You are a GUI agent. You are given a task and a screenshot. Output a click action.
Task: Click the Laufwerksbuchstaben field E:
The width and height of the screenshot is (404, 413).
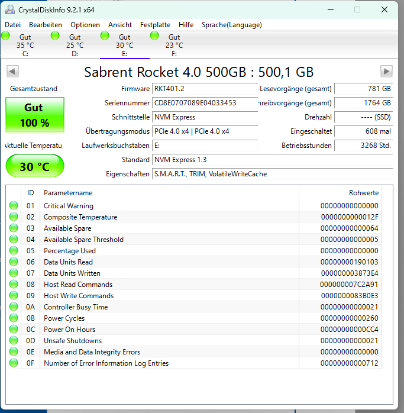pos(205,146)
